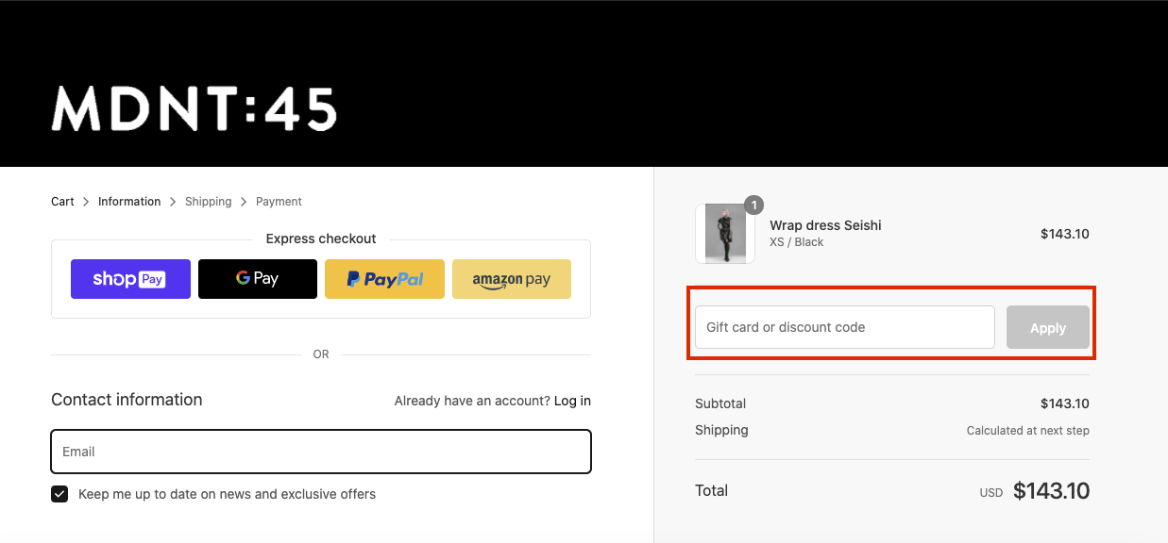This screenshot has width=1168, height=543.
Task: Focus the Email input field
Action: pyautogui.click(x=321, y=452)
